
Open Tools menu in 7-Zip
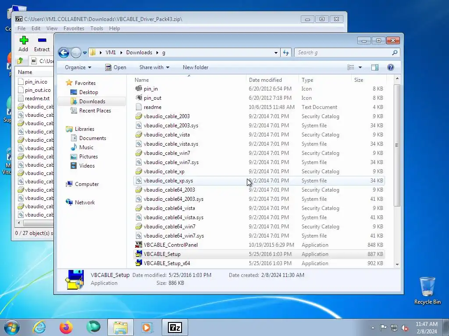click(x=96, y=28)
